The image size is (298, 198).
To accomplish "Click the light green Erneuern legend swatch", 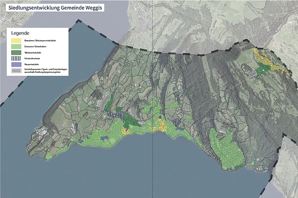I will click(x=16, y=46).
